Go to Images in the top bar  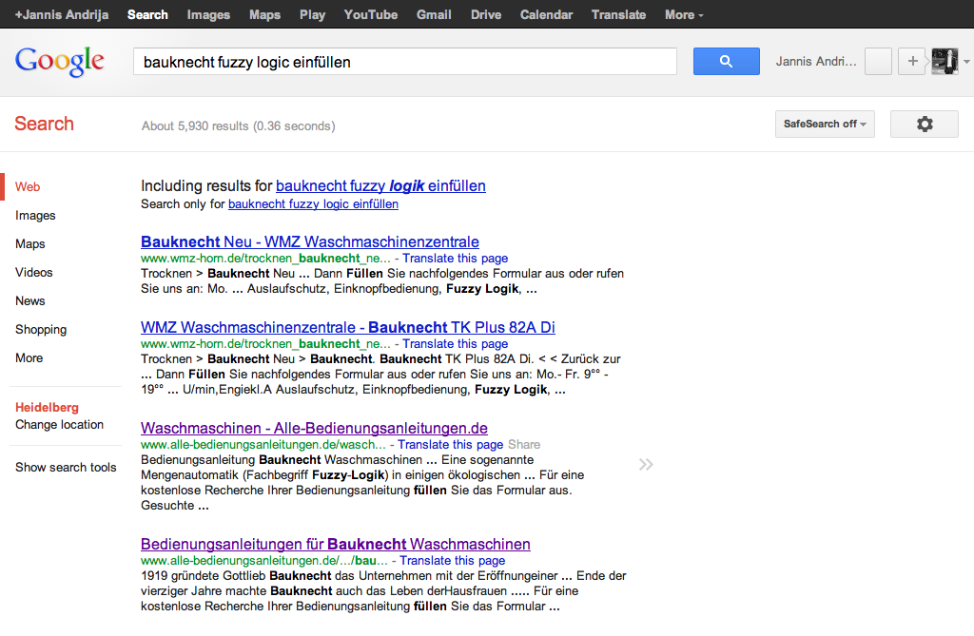pos(208,14)
